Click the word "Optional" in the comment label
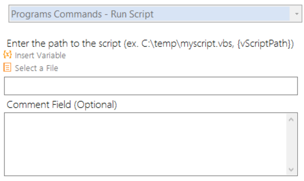 pyautogui.click(x=94, y=105)
